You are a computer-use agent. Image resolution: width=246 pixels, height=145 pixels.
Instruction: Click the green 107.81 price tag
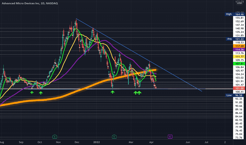click(x=239, y=64)
